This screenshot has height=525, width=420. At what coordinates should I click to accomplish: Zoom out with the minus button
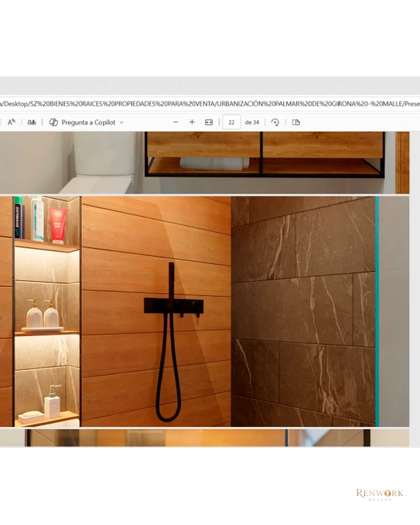point(176,122)
